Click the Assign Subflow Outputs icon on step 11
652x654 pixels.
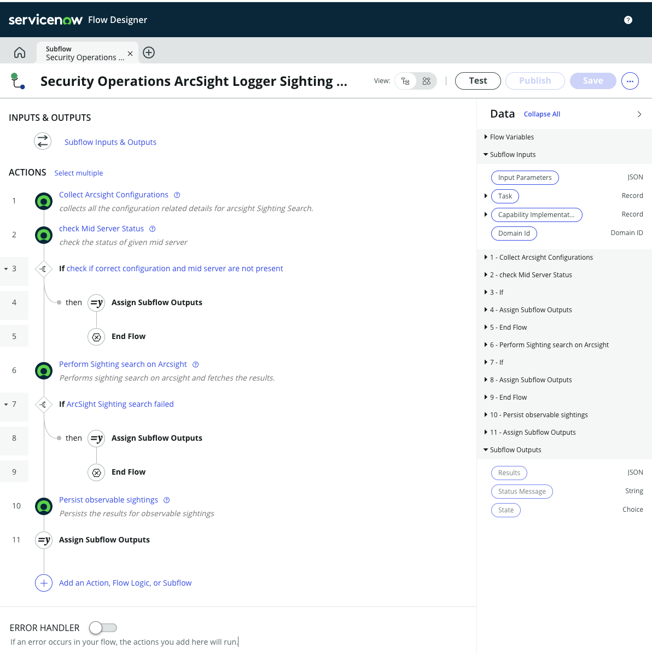click(44, 541)
